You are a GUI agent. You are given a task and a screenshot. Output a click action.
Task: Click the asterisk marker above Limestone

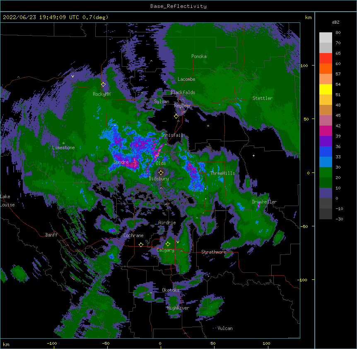[63, 143]
